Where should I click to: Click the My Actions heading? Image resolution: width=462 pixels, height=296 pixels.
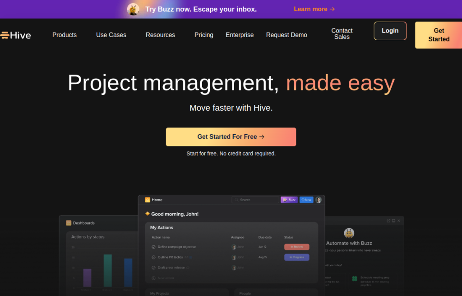click(x=162, y=227)
